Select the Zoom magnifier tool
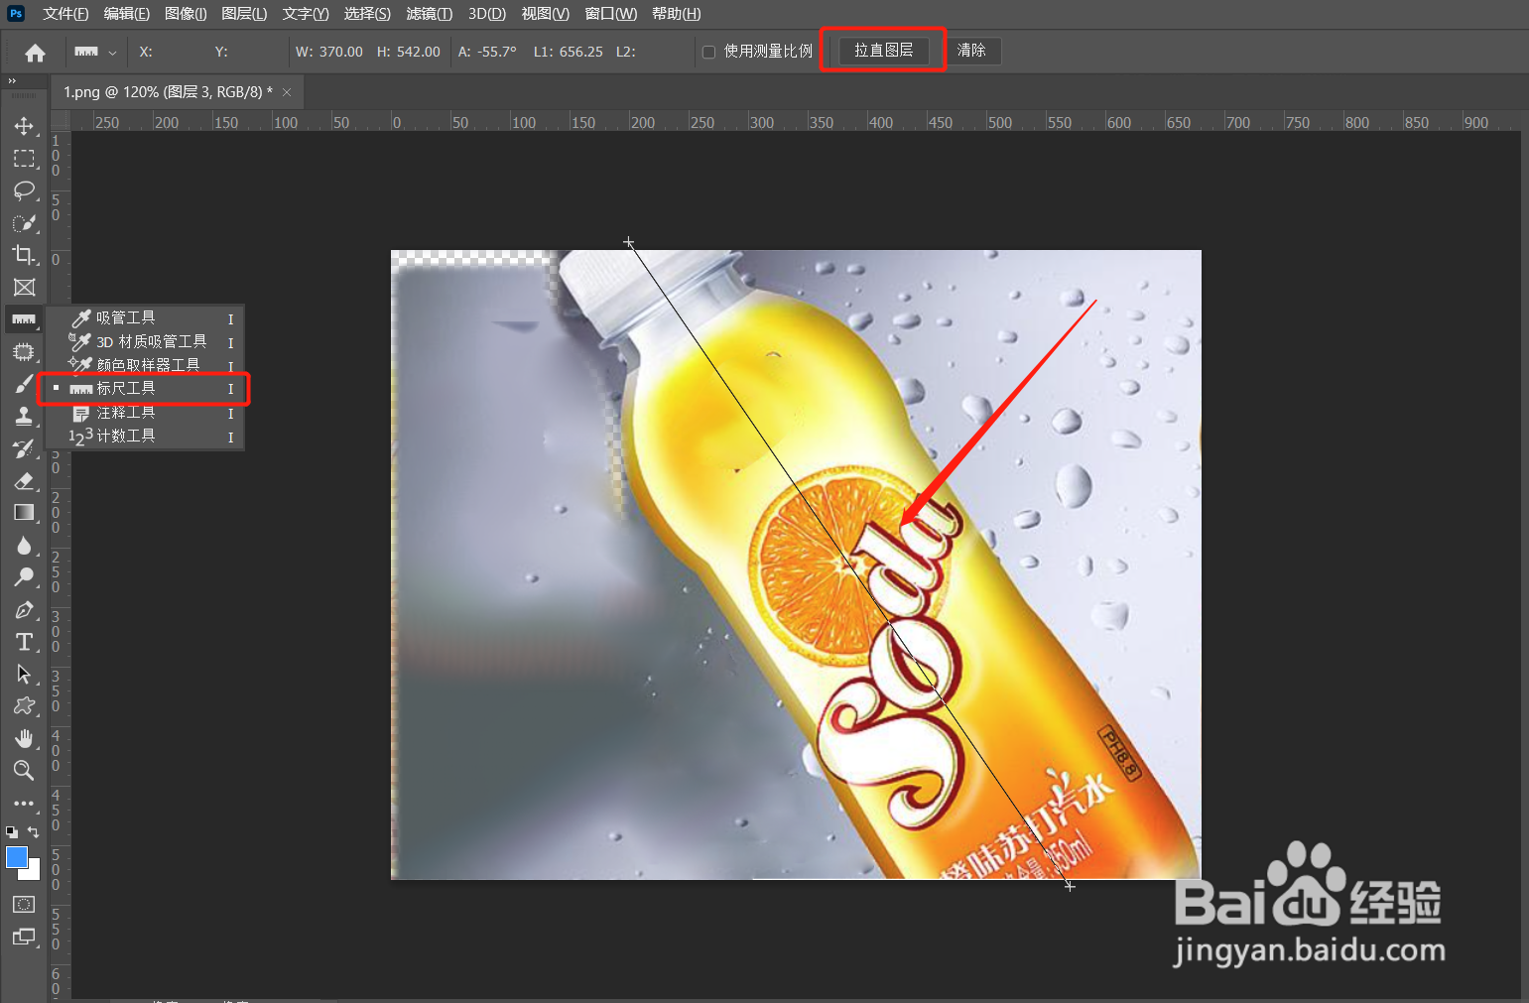Viewport: 1529px width, 1003px height. point(24,771)
